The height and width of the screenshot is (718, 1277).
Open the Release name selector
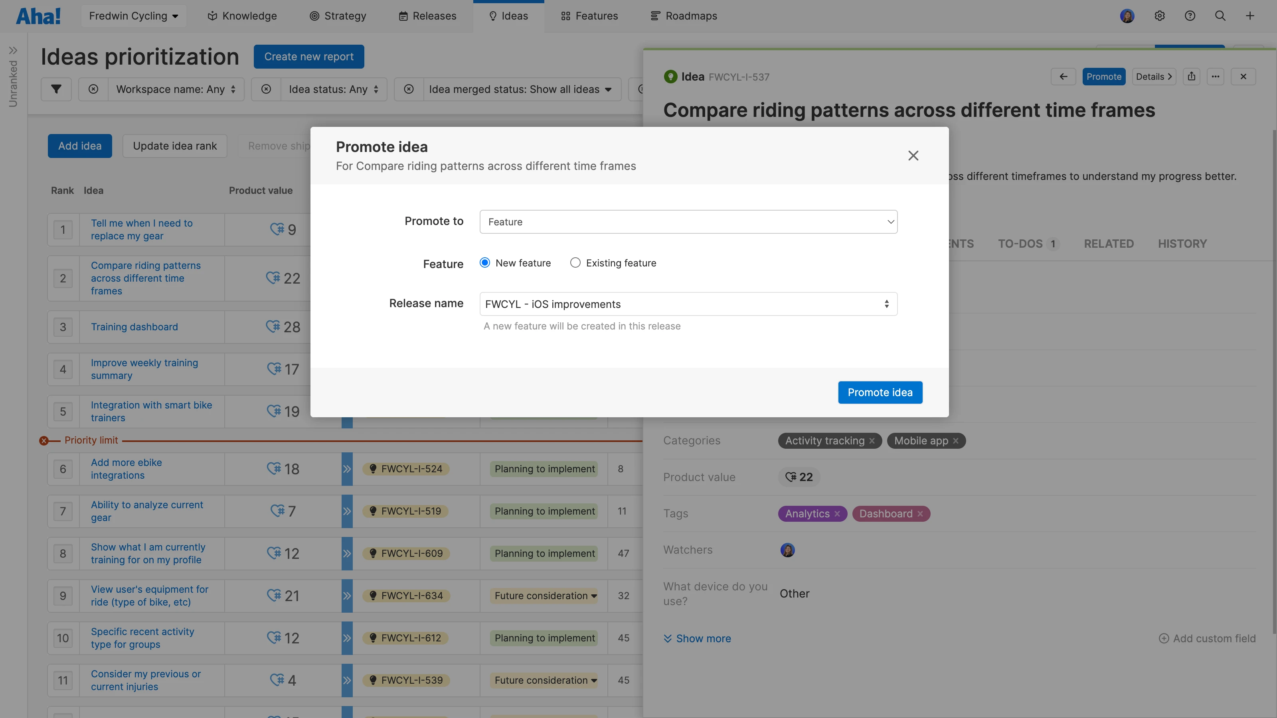pyautogui.click(x=688, y=304)
